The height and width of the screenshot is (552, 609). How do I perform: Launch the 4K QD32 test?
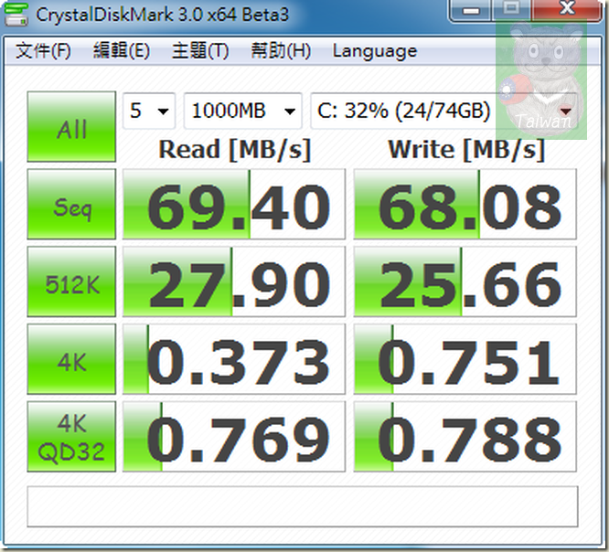point(71,437)
